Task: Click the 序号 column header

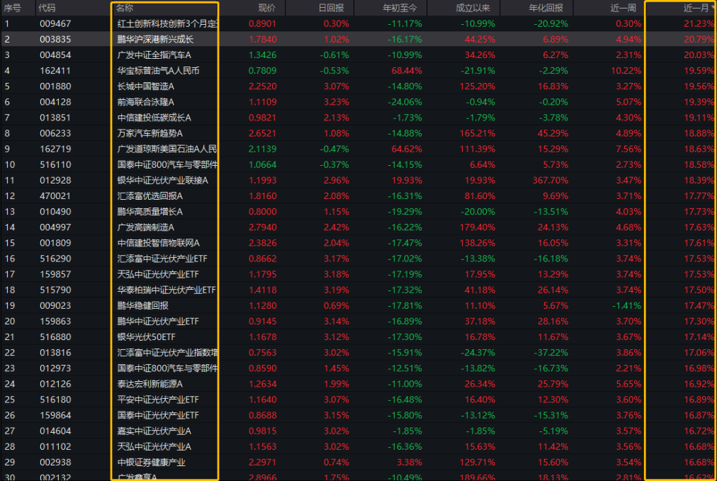Action: click(x=12, y=8)
